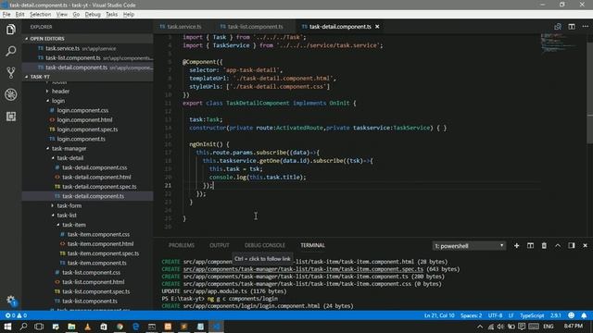The width and height of the screenshot is (593, 333).
Task: Open the Debug menu
Action: (93, 15)
